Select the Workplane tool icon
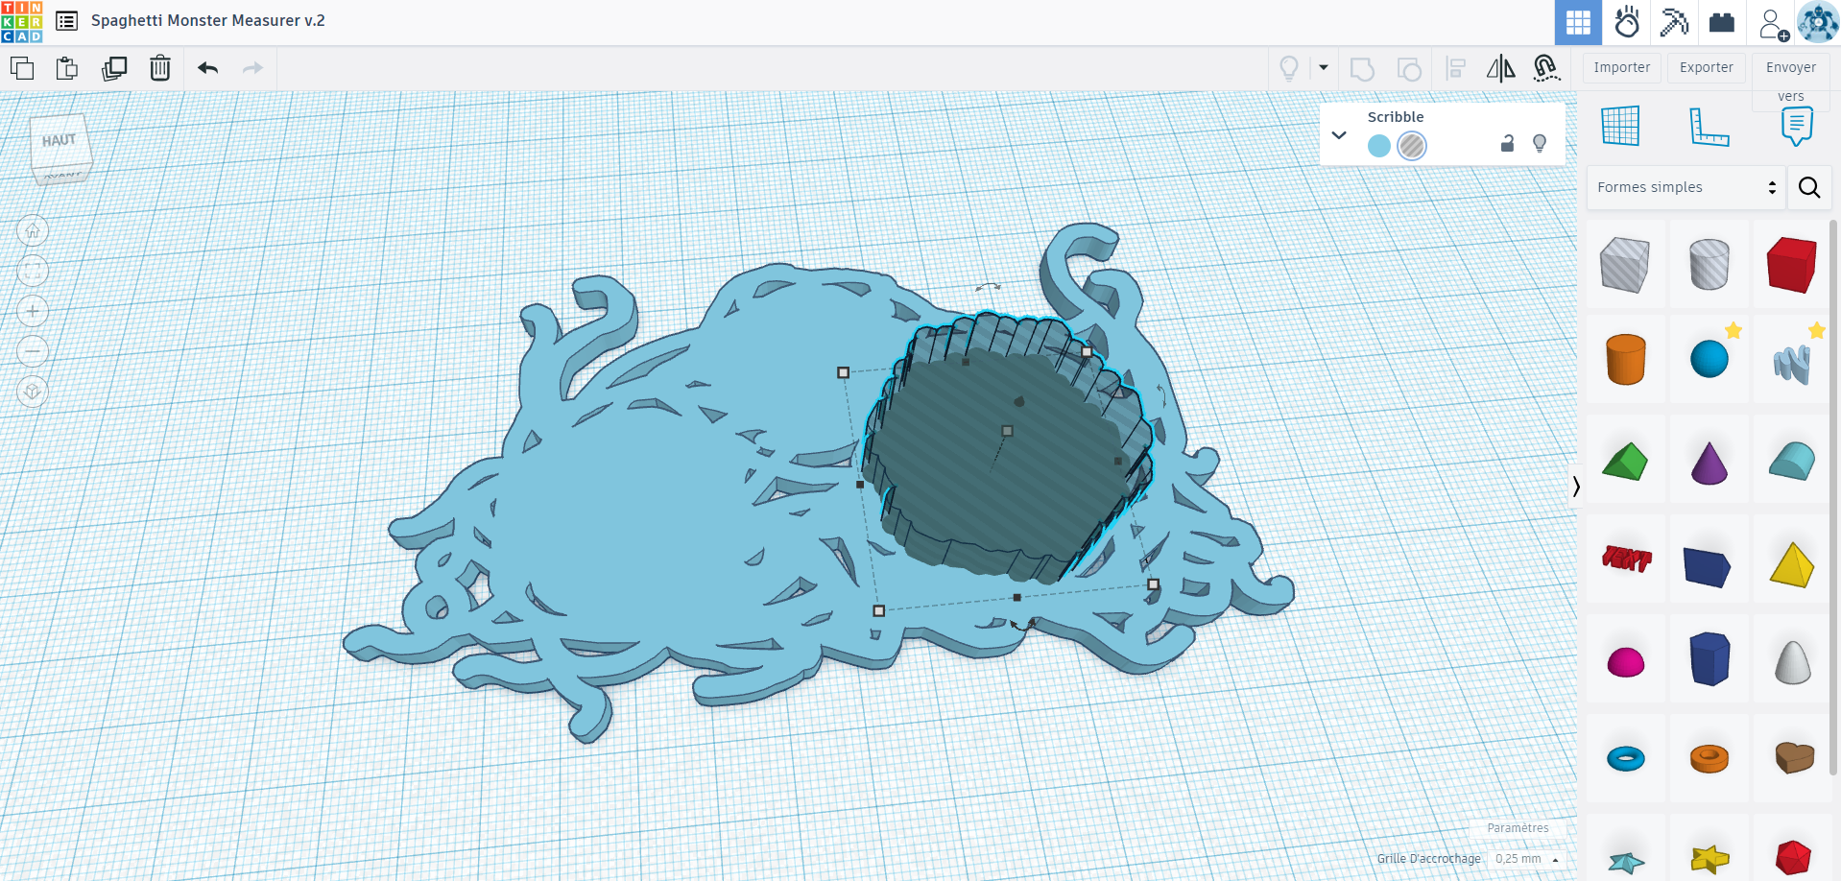The width and height of the screenshot is (1841, 881). [x=1620, y=126]
